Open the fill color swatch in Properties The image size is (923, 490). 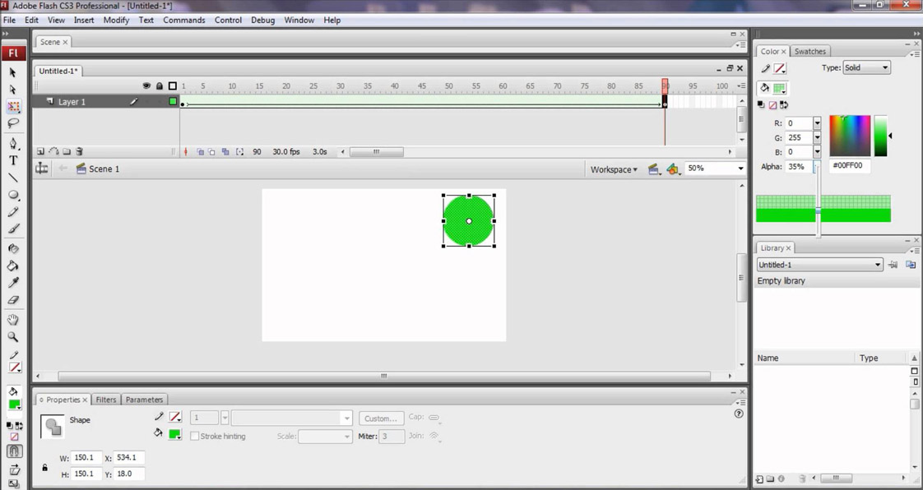[x=175, y=434]
